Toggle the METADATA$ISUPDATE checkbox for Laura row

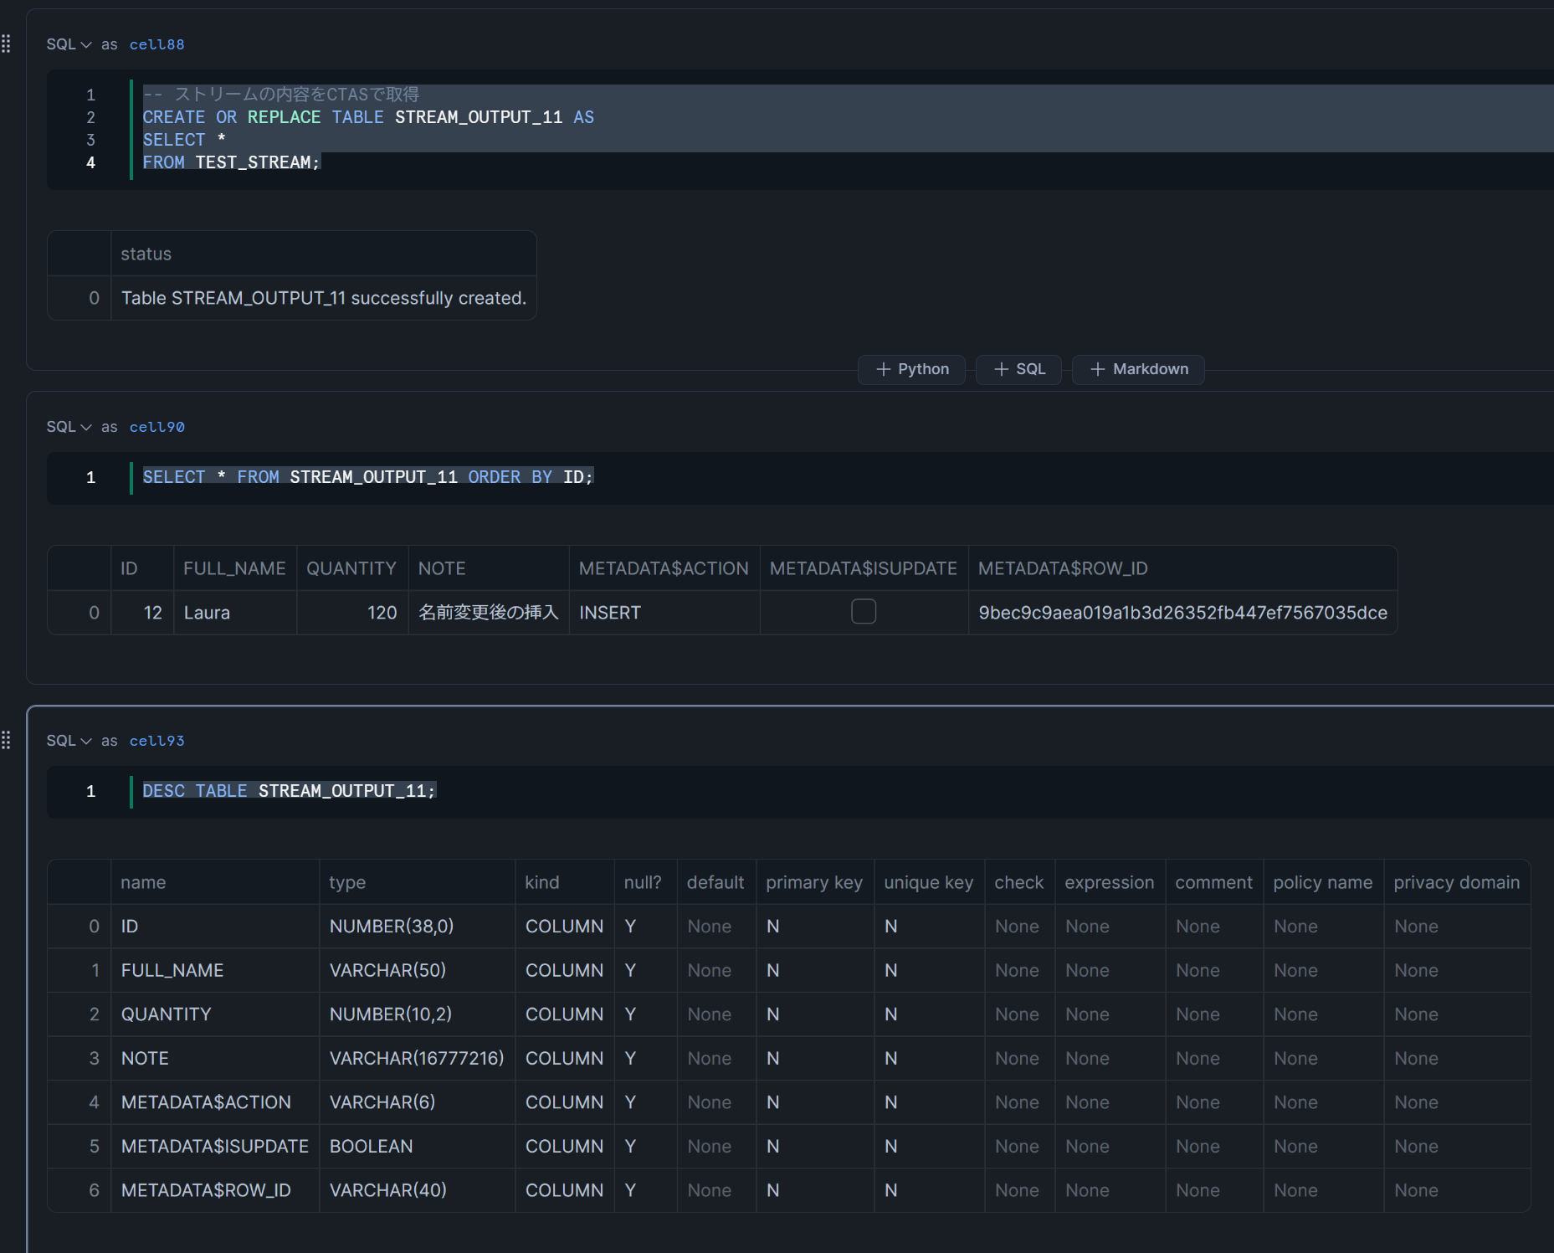(x=864, y=612)
